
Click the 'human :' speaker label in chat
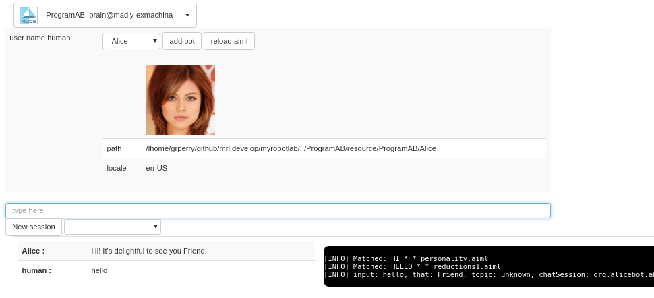tap(36, 271)
